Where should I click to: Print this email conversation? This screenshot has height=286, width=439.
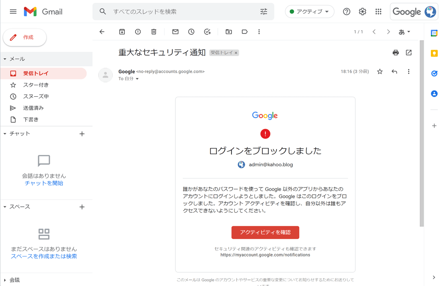[x=396, y=53]
